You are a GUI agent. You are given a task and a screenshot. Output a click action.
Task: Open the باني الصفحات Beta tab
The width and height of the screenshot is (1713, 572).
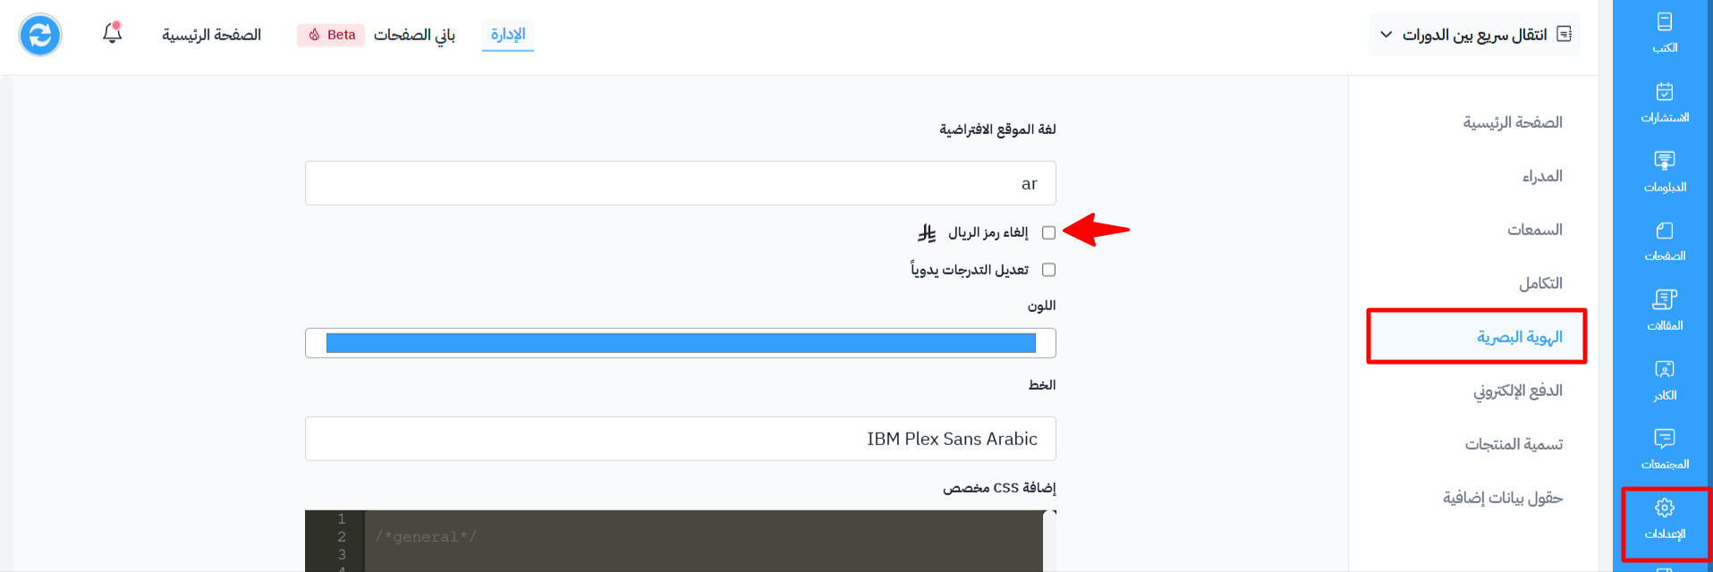coord(377,35)
